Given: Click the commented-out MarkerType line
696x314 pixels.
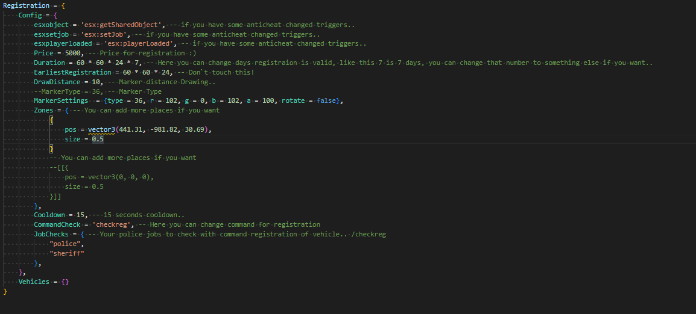Looking at the screenshot, I should coord(89,92).
